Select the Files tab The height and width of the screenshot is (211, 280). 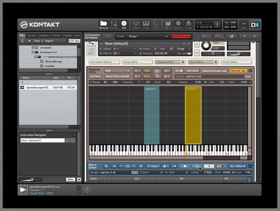[x=22, y=35]
